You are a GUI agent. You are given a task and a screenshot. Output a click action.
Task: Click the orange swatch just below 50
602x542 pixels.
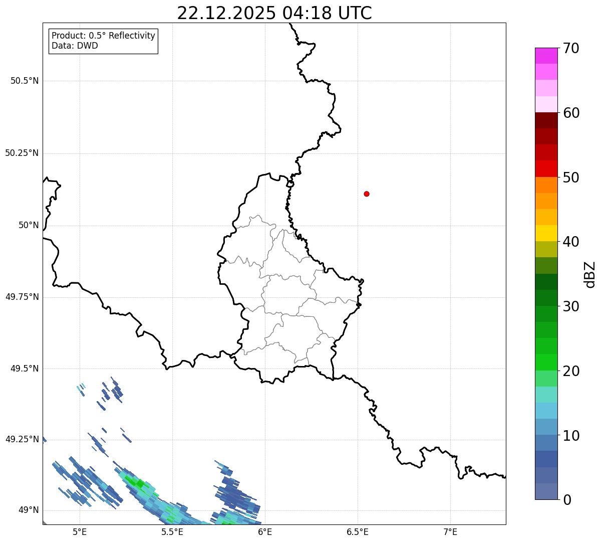(x=546, y=185)
